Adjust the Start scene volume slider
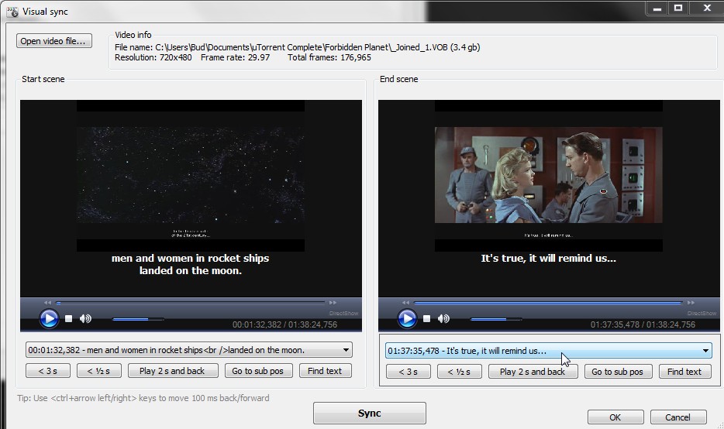Image resolution: width=724 pixels, height=429 pixels. pyautogui.click(x=138, y=319)
